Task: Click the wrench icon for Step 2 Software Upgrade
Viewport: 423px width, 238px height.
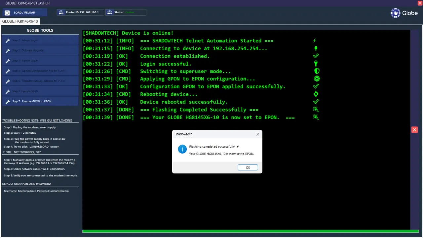Action: click(8, 51)
